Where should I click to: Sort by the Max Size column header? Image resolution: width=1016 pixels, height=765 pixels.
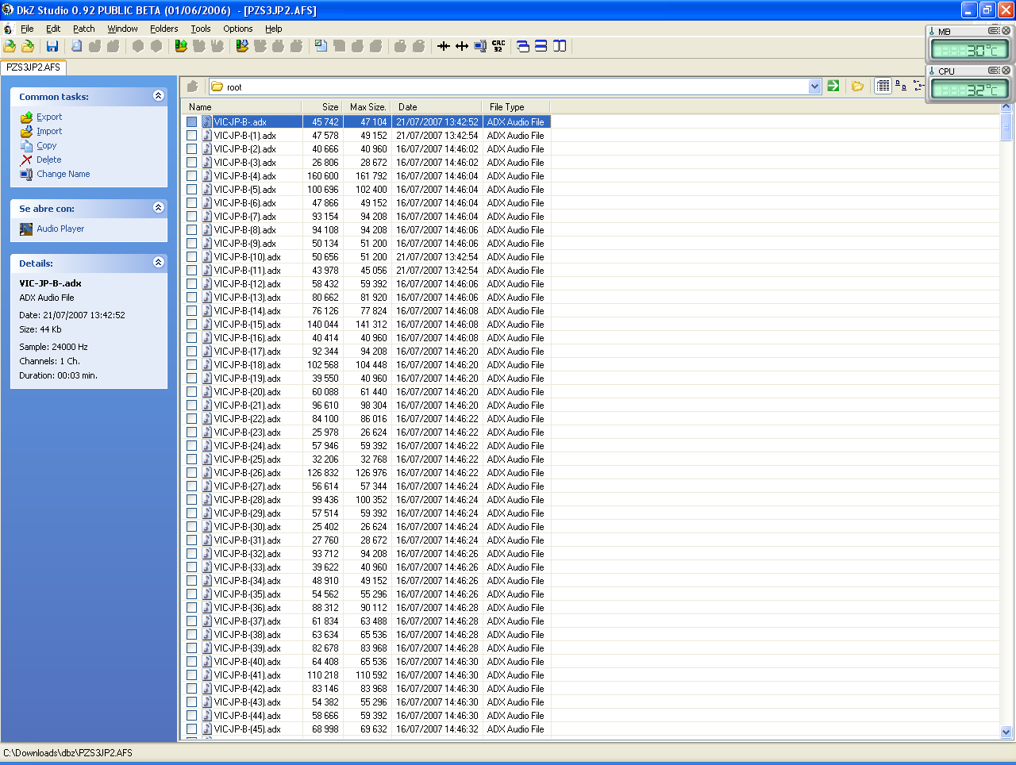(367, 107)
